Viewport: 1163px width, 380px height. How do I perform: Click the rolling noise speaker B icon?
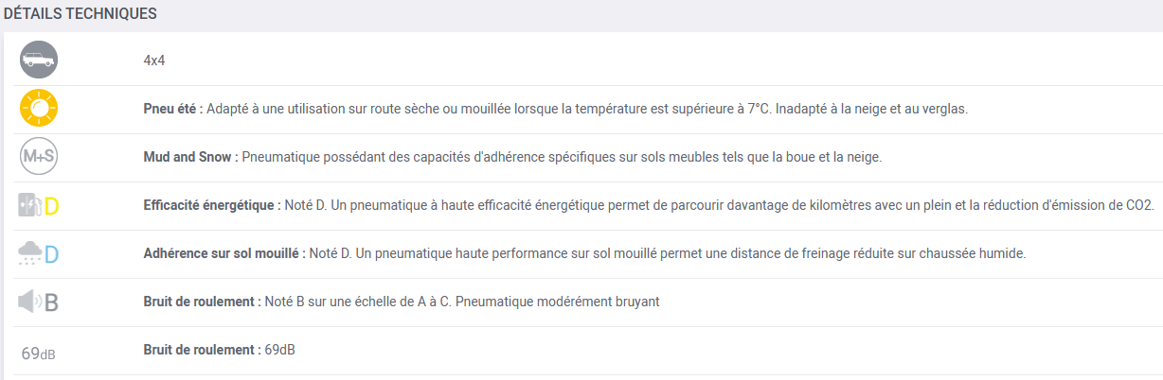point(39,302)
